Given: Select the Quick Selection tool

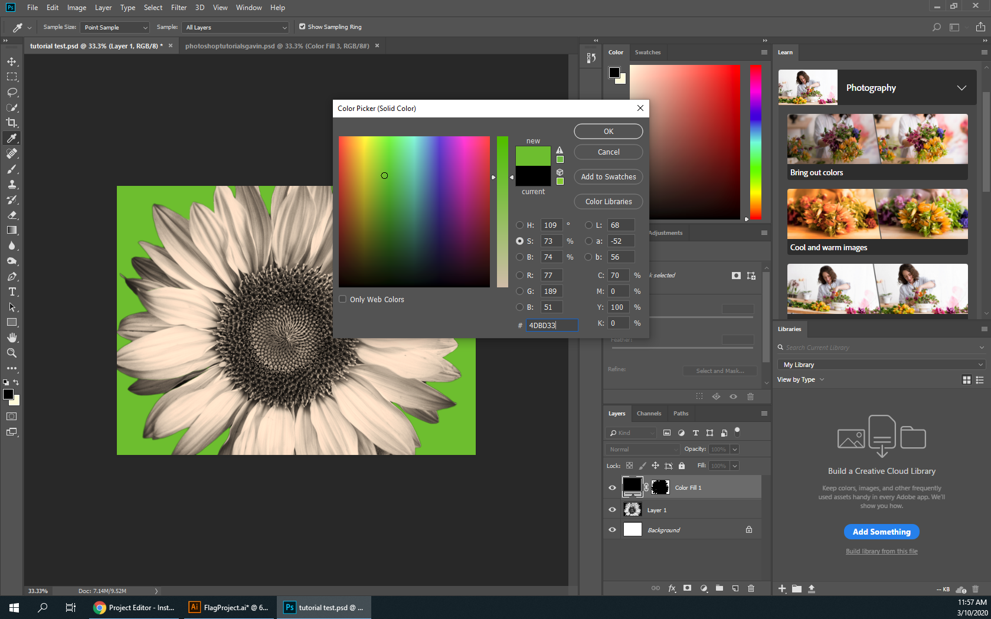Looking at the screenshot, I should click(x=12, y=107).
